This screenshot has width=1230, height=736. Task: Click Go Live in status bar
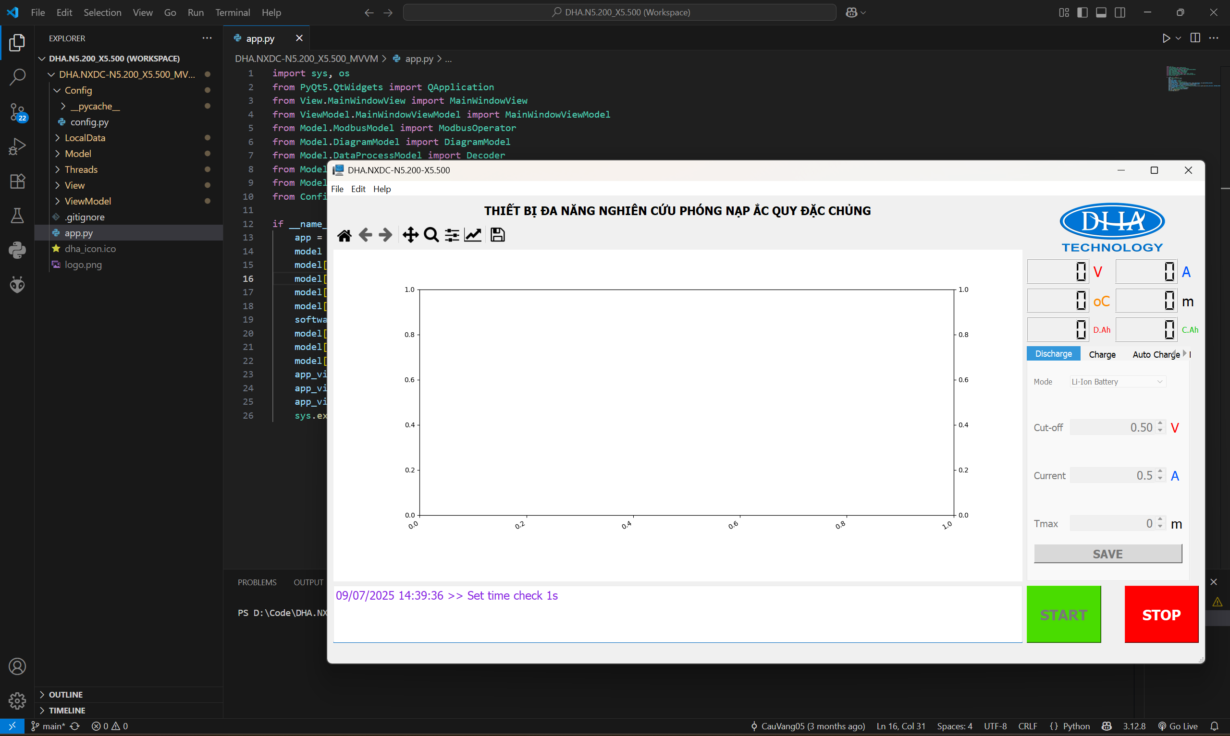pos(1178,726)
